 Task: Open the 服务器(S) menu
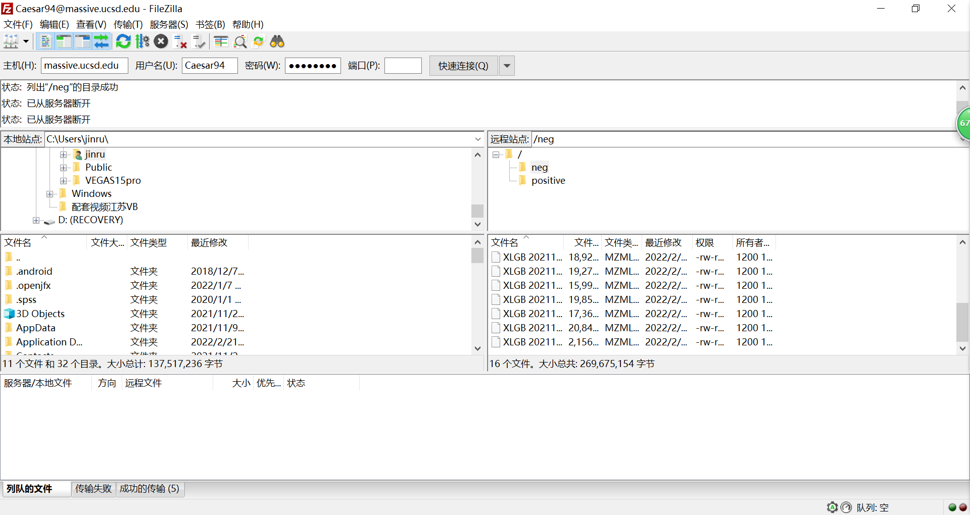pyautogui.click(x=169, y=24)
